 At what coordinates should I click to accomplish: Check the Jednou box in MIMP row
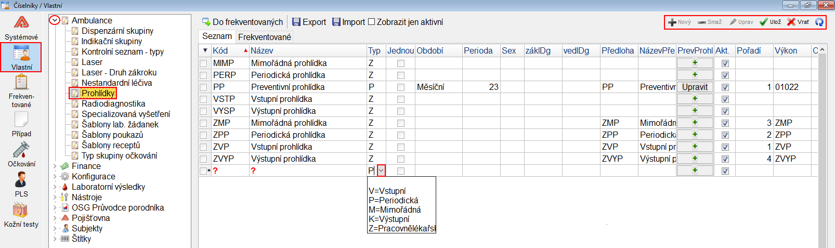(x=400, y=63)
